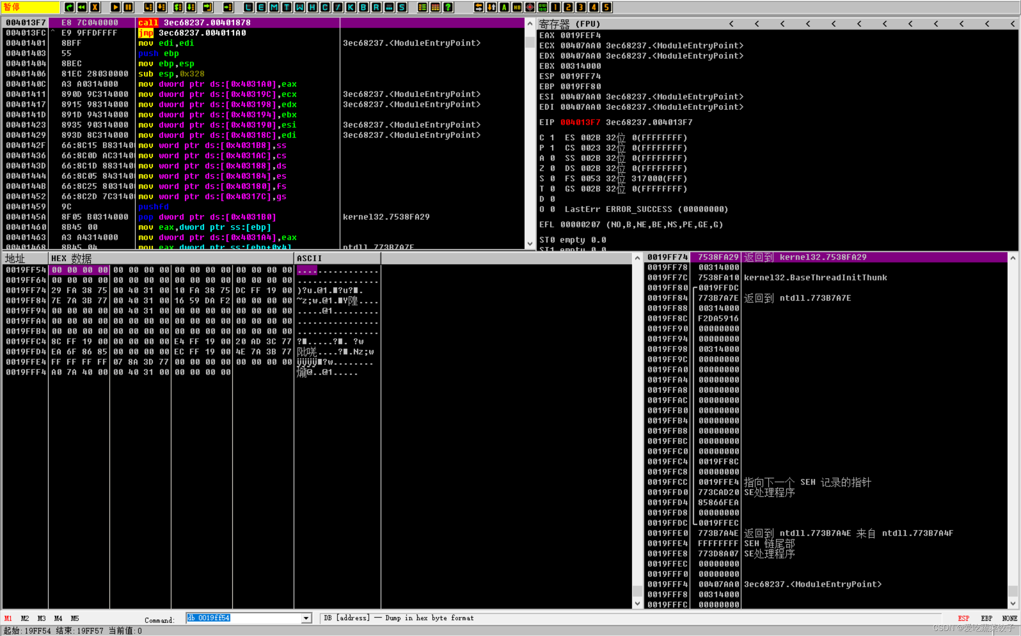Click the Step Into toolbar icon
This screenshot has width=1021, height=636.
click(x=148, y=7)
